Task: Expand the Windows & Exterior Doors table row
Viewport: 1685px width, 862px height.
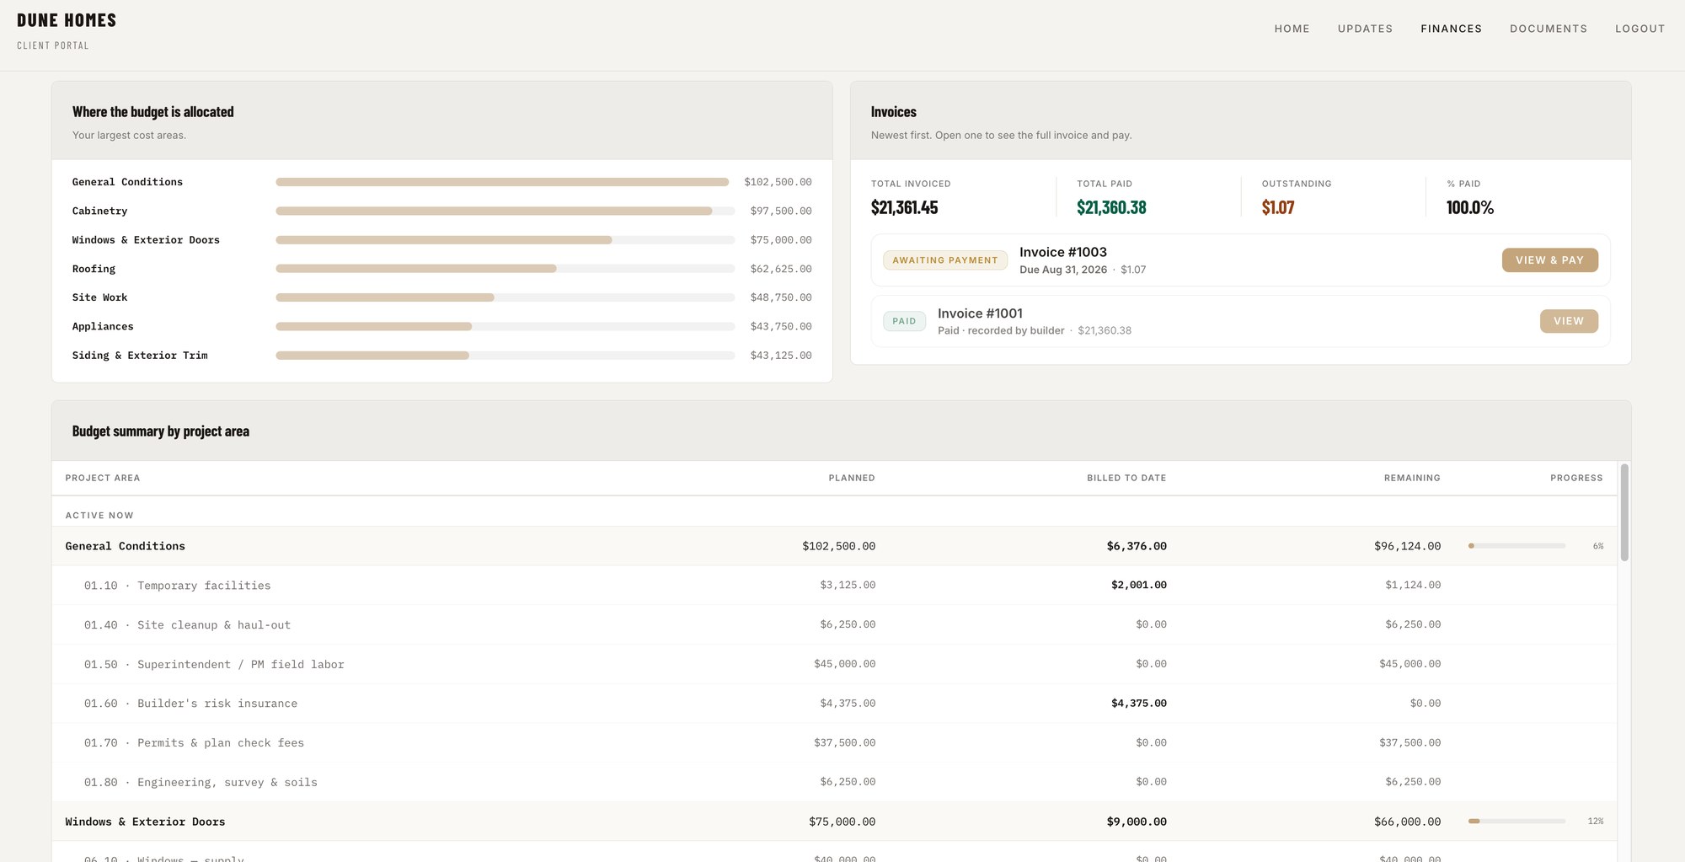Action: pyautogui.click(x=834, y=822)
